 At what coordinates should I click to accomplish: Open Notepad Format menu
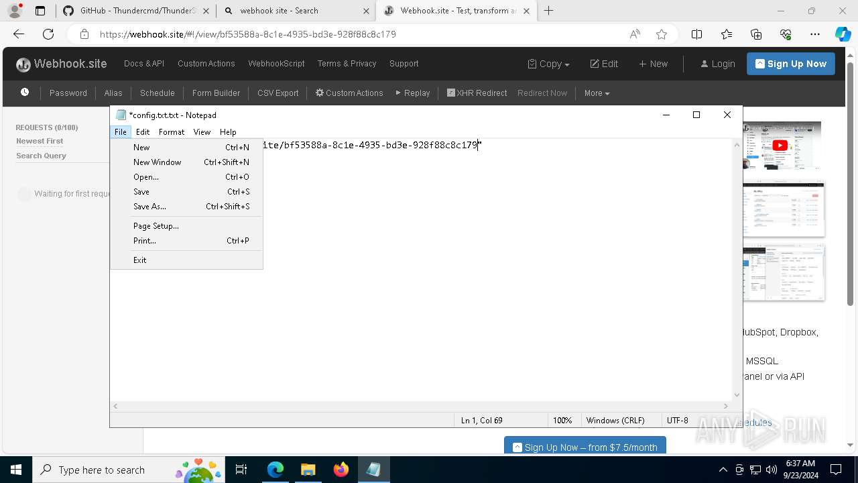(172, 132)
